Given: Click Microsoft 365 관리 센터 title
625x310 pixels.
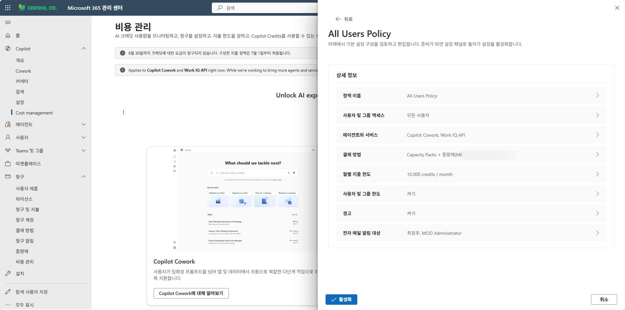Looking at the screenshot, I should point(95,8).
